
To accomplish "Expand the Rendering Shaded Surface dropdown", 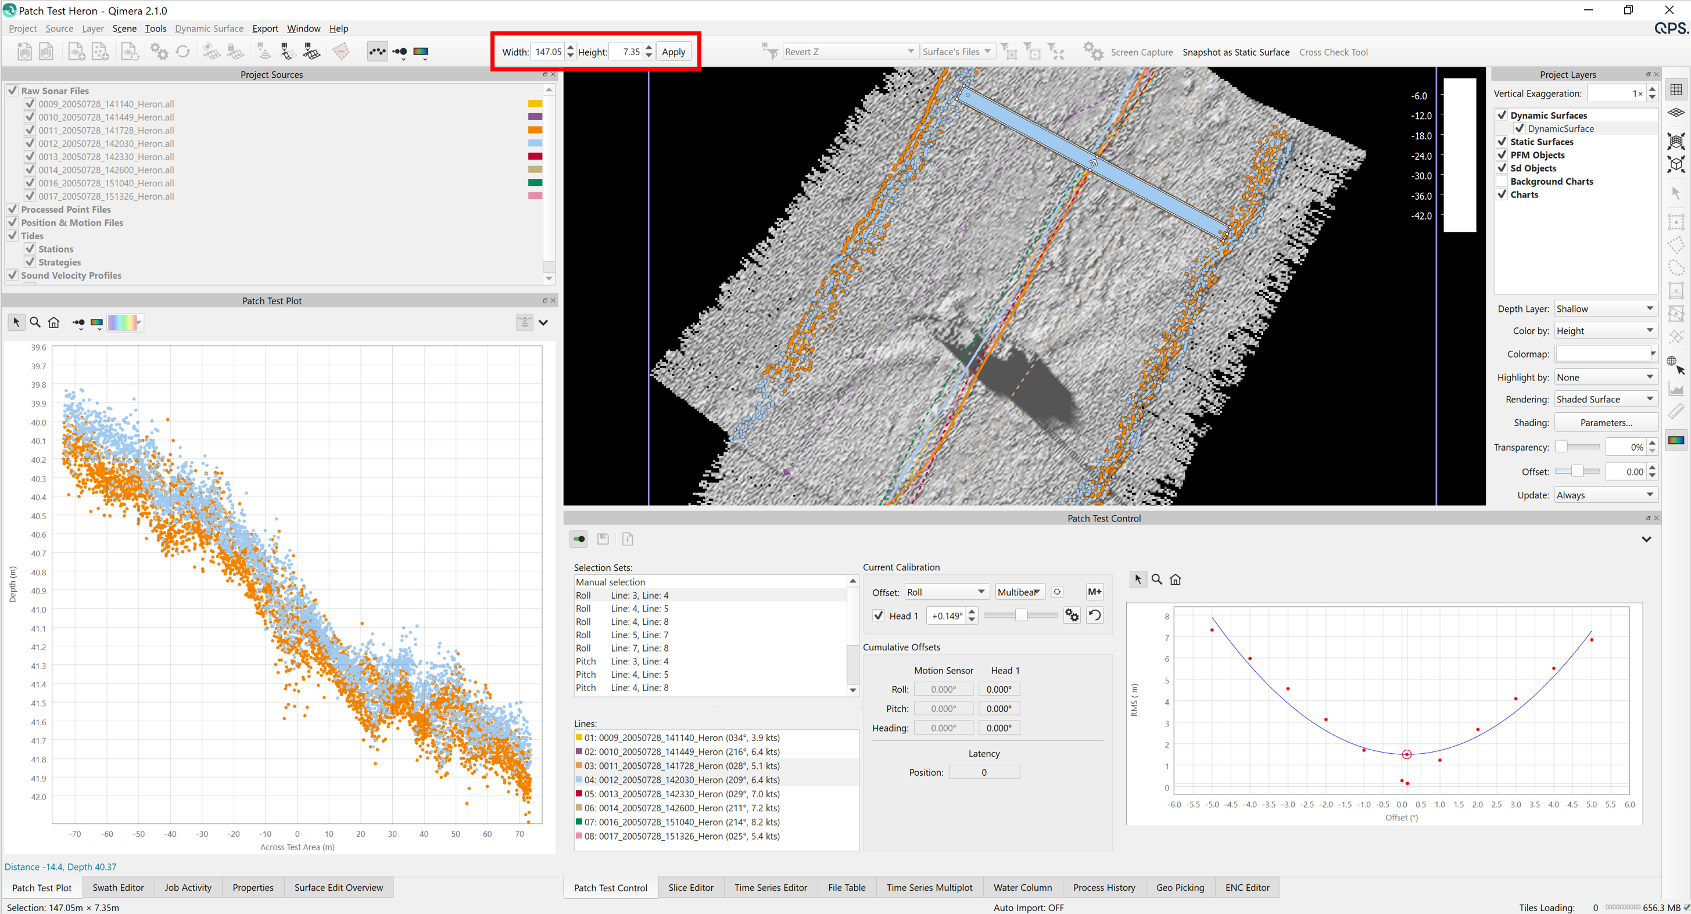I will (1604, 399).
